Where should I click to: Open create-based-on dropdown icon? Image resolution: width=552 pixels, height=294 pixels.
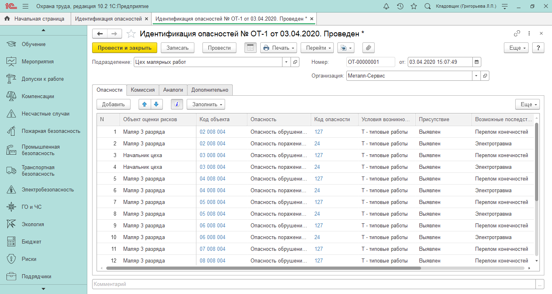(346, 48)
